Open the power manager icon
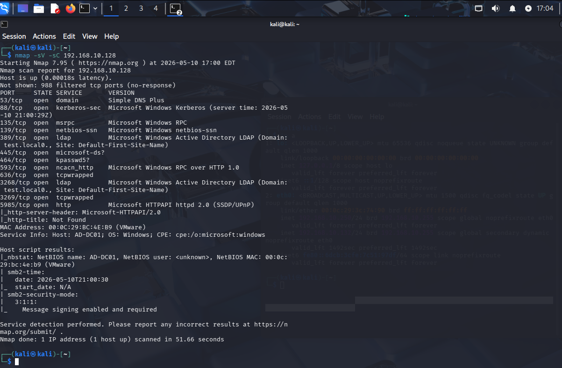The width and height of the screenshot is (562, 368). pyautogui.click(x=528, y=8)
